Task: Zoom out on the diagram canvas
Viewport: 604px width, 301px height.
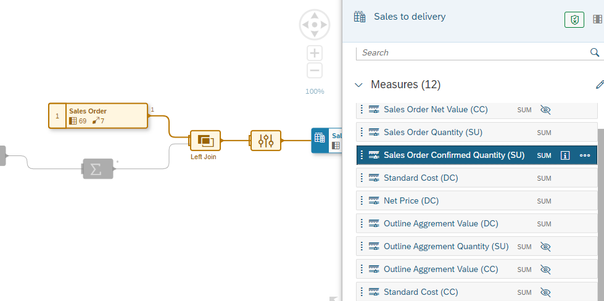Action: pyautogui.click(x=315, y=70)
